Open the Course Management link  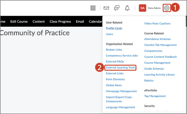pyautogui.click(x=157, y=63)
